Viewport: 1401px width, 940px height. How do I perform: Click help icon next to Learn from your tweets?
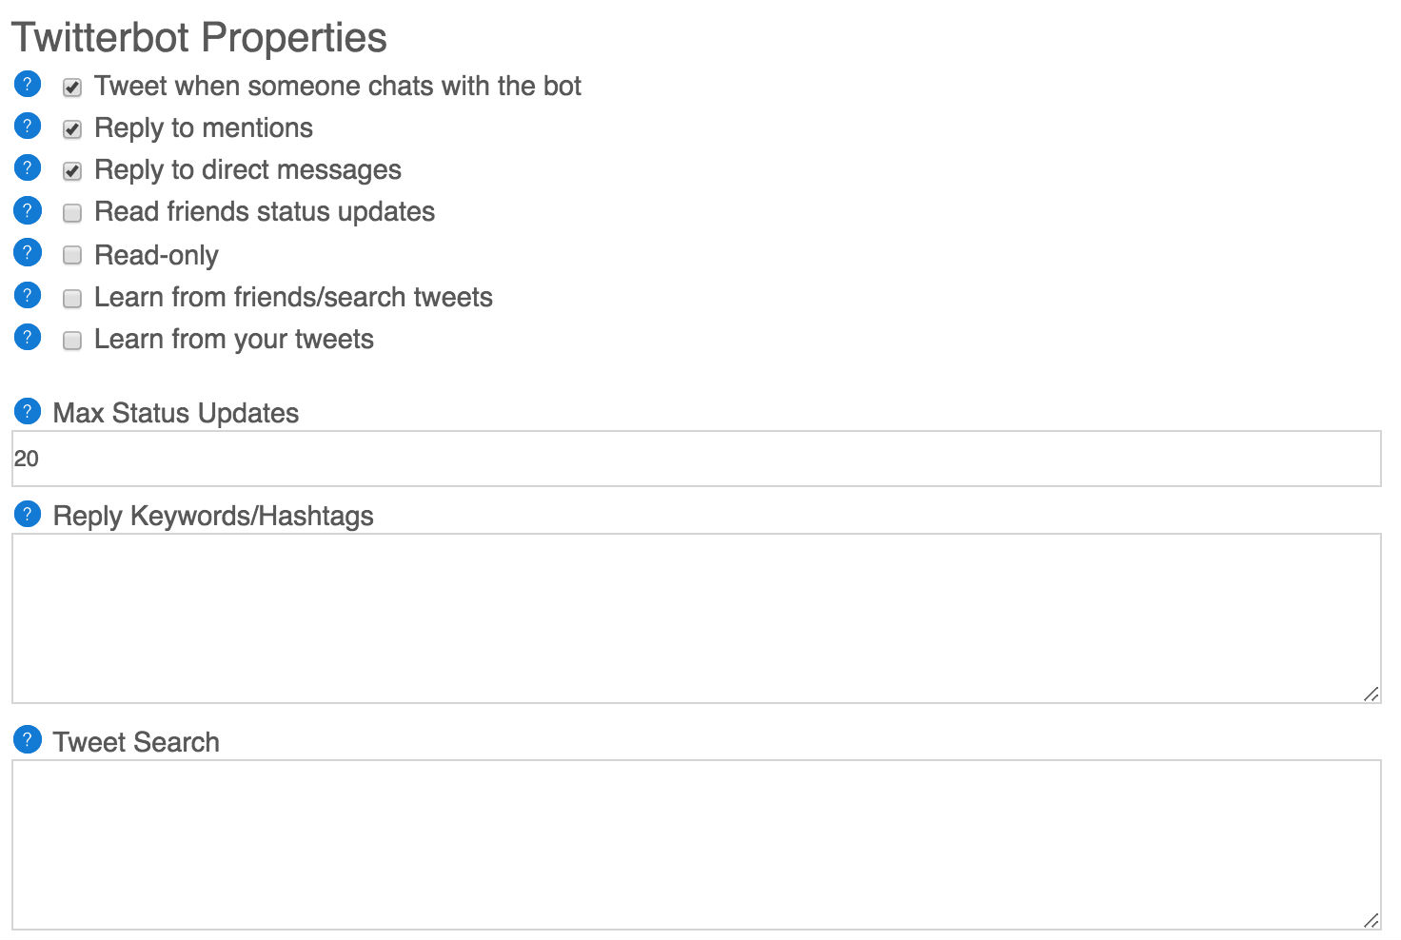click(x=28, y=338)
